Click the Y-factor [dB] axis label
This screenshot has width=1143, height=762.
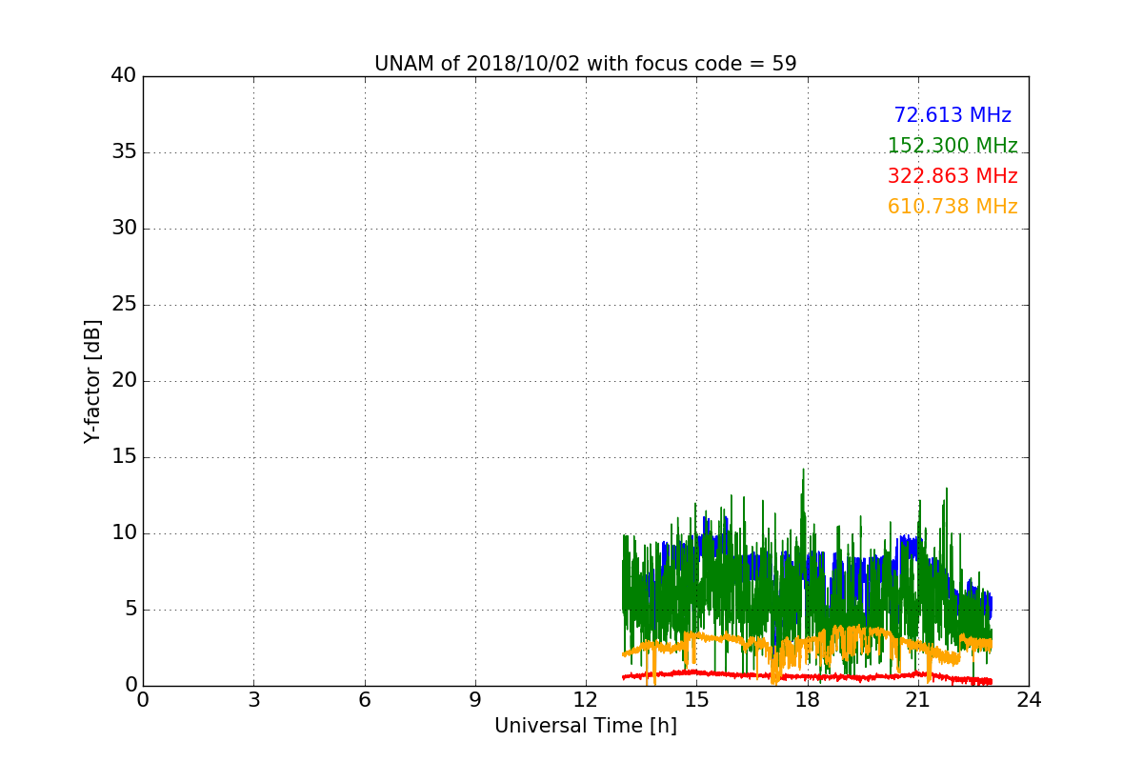[x=92, y=381]
